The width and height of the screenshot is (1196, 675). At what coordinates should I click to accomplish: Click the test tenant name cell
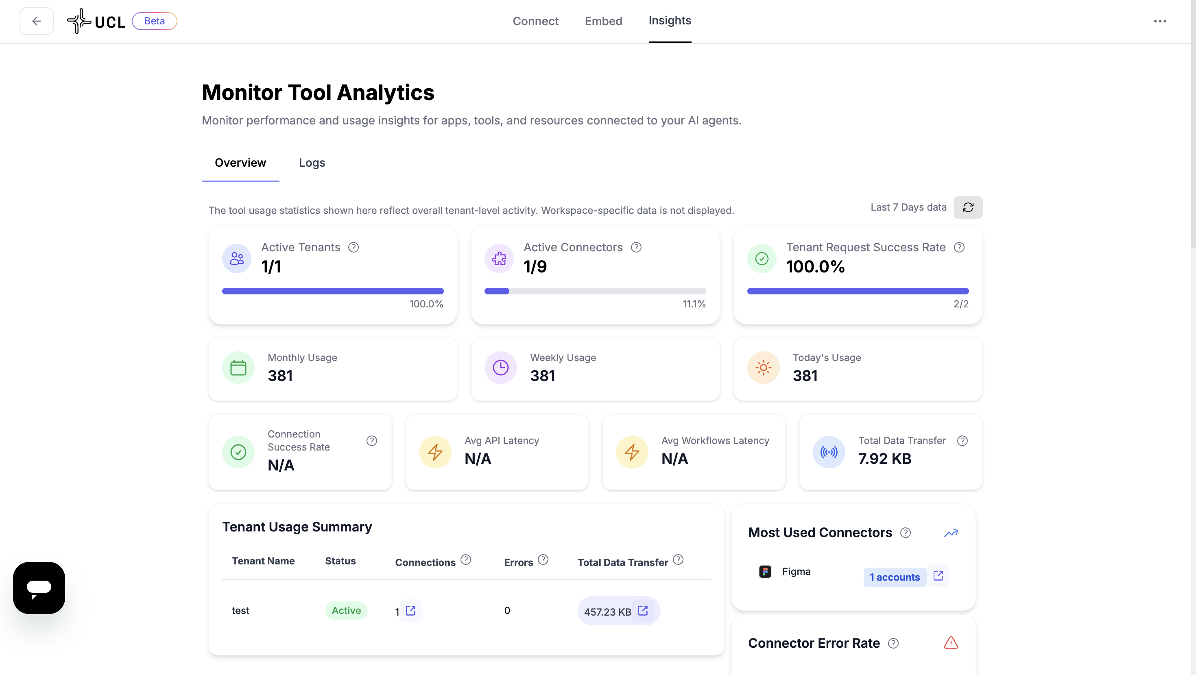(x=240, y=610)
